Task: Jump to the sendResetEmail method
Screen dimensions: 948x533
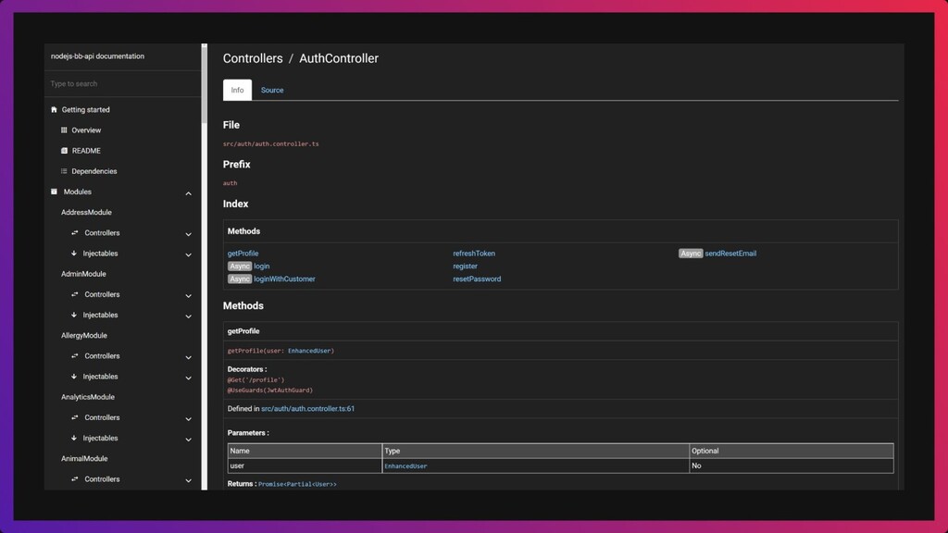Action: 730,254
